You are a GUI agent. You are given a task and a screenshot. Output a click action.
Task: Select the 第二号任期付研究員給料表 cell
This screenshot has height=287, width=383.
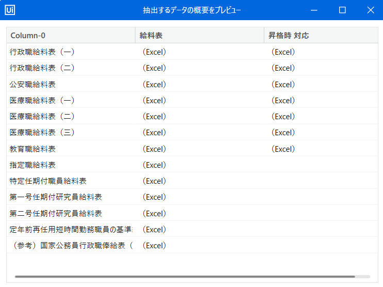point(71,213)
